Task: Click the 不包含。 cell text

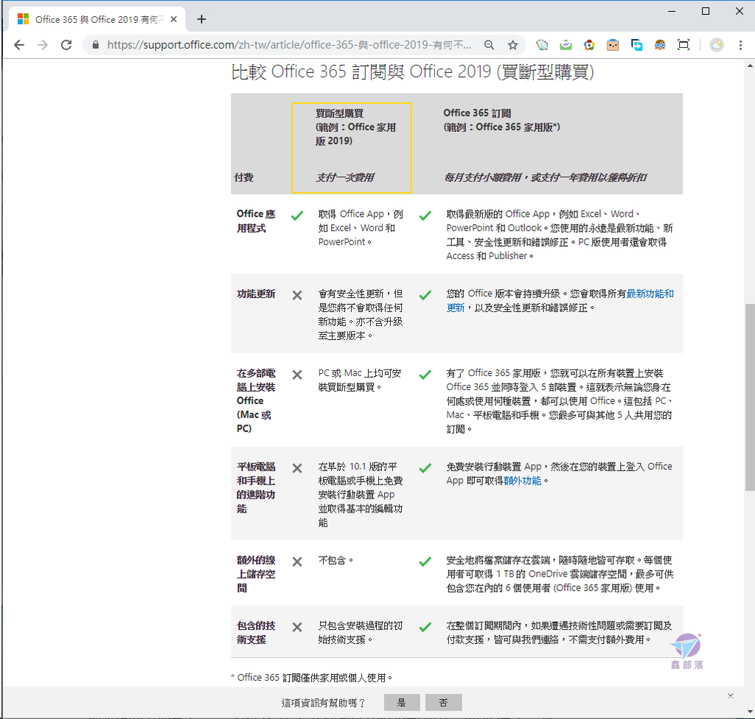Action: click(335, 560)
